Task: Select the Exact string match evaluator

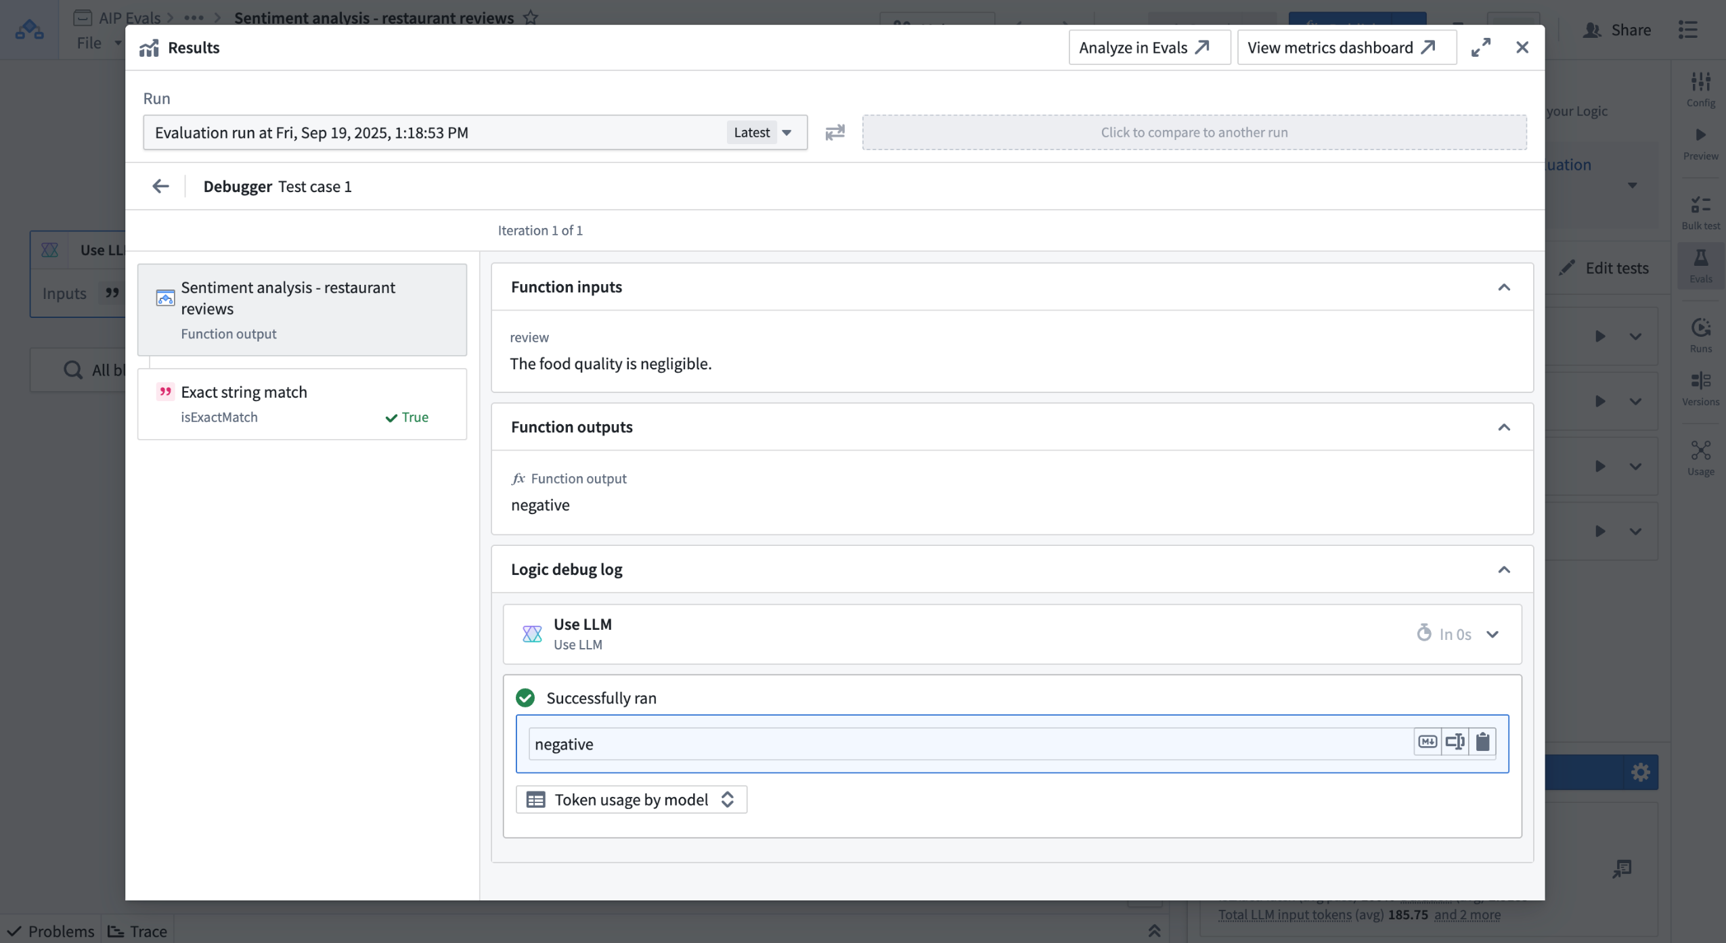Action: [x=302, y=404]
